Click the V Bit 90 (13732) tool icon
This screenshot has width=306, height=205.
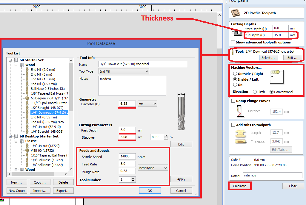27,151
